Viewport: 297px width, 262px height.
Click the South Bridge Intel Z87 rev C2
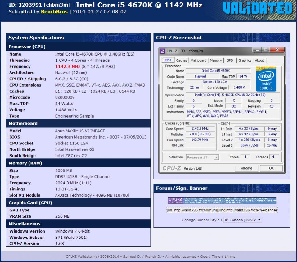coord(71,156)
